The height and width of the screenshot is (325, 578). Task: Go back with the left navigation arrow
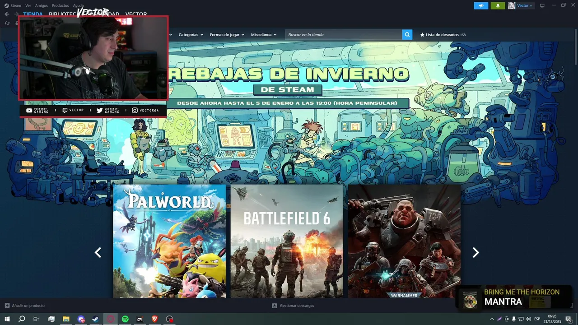(7, 14)
